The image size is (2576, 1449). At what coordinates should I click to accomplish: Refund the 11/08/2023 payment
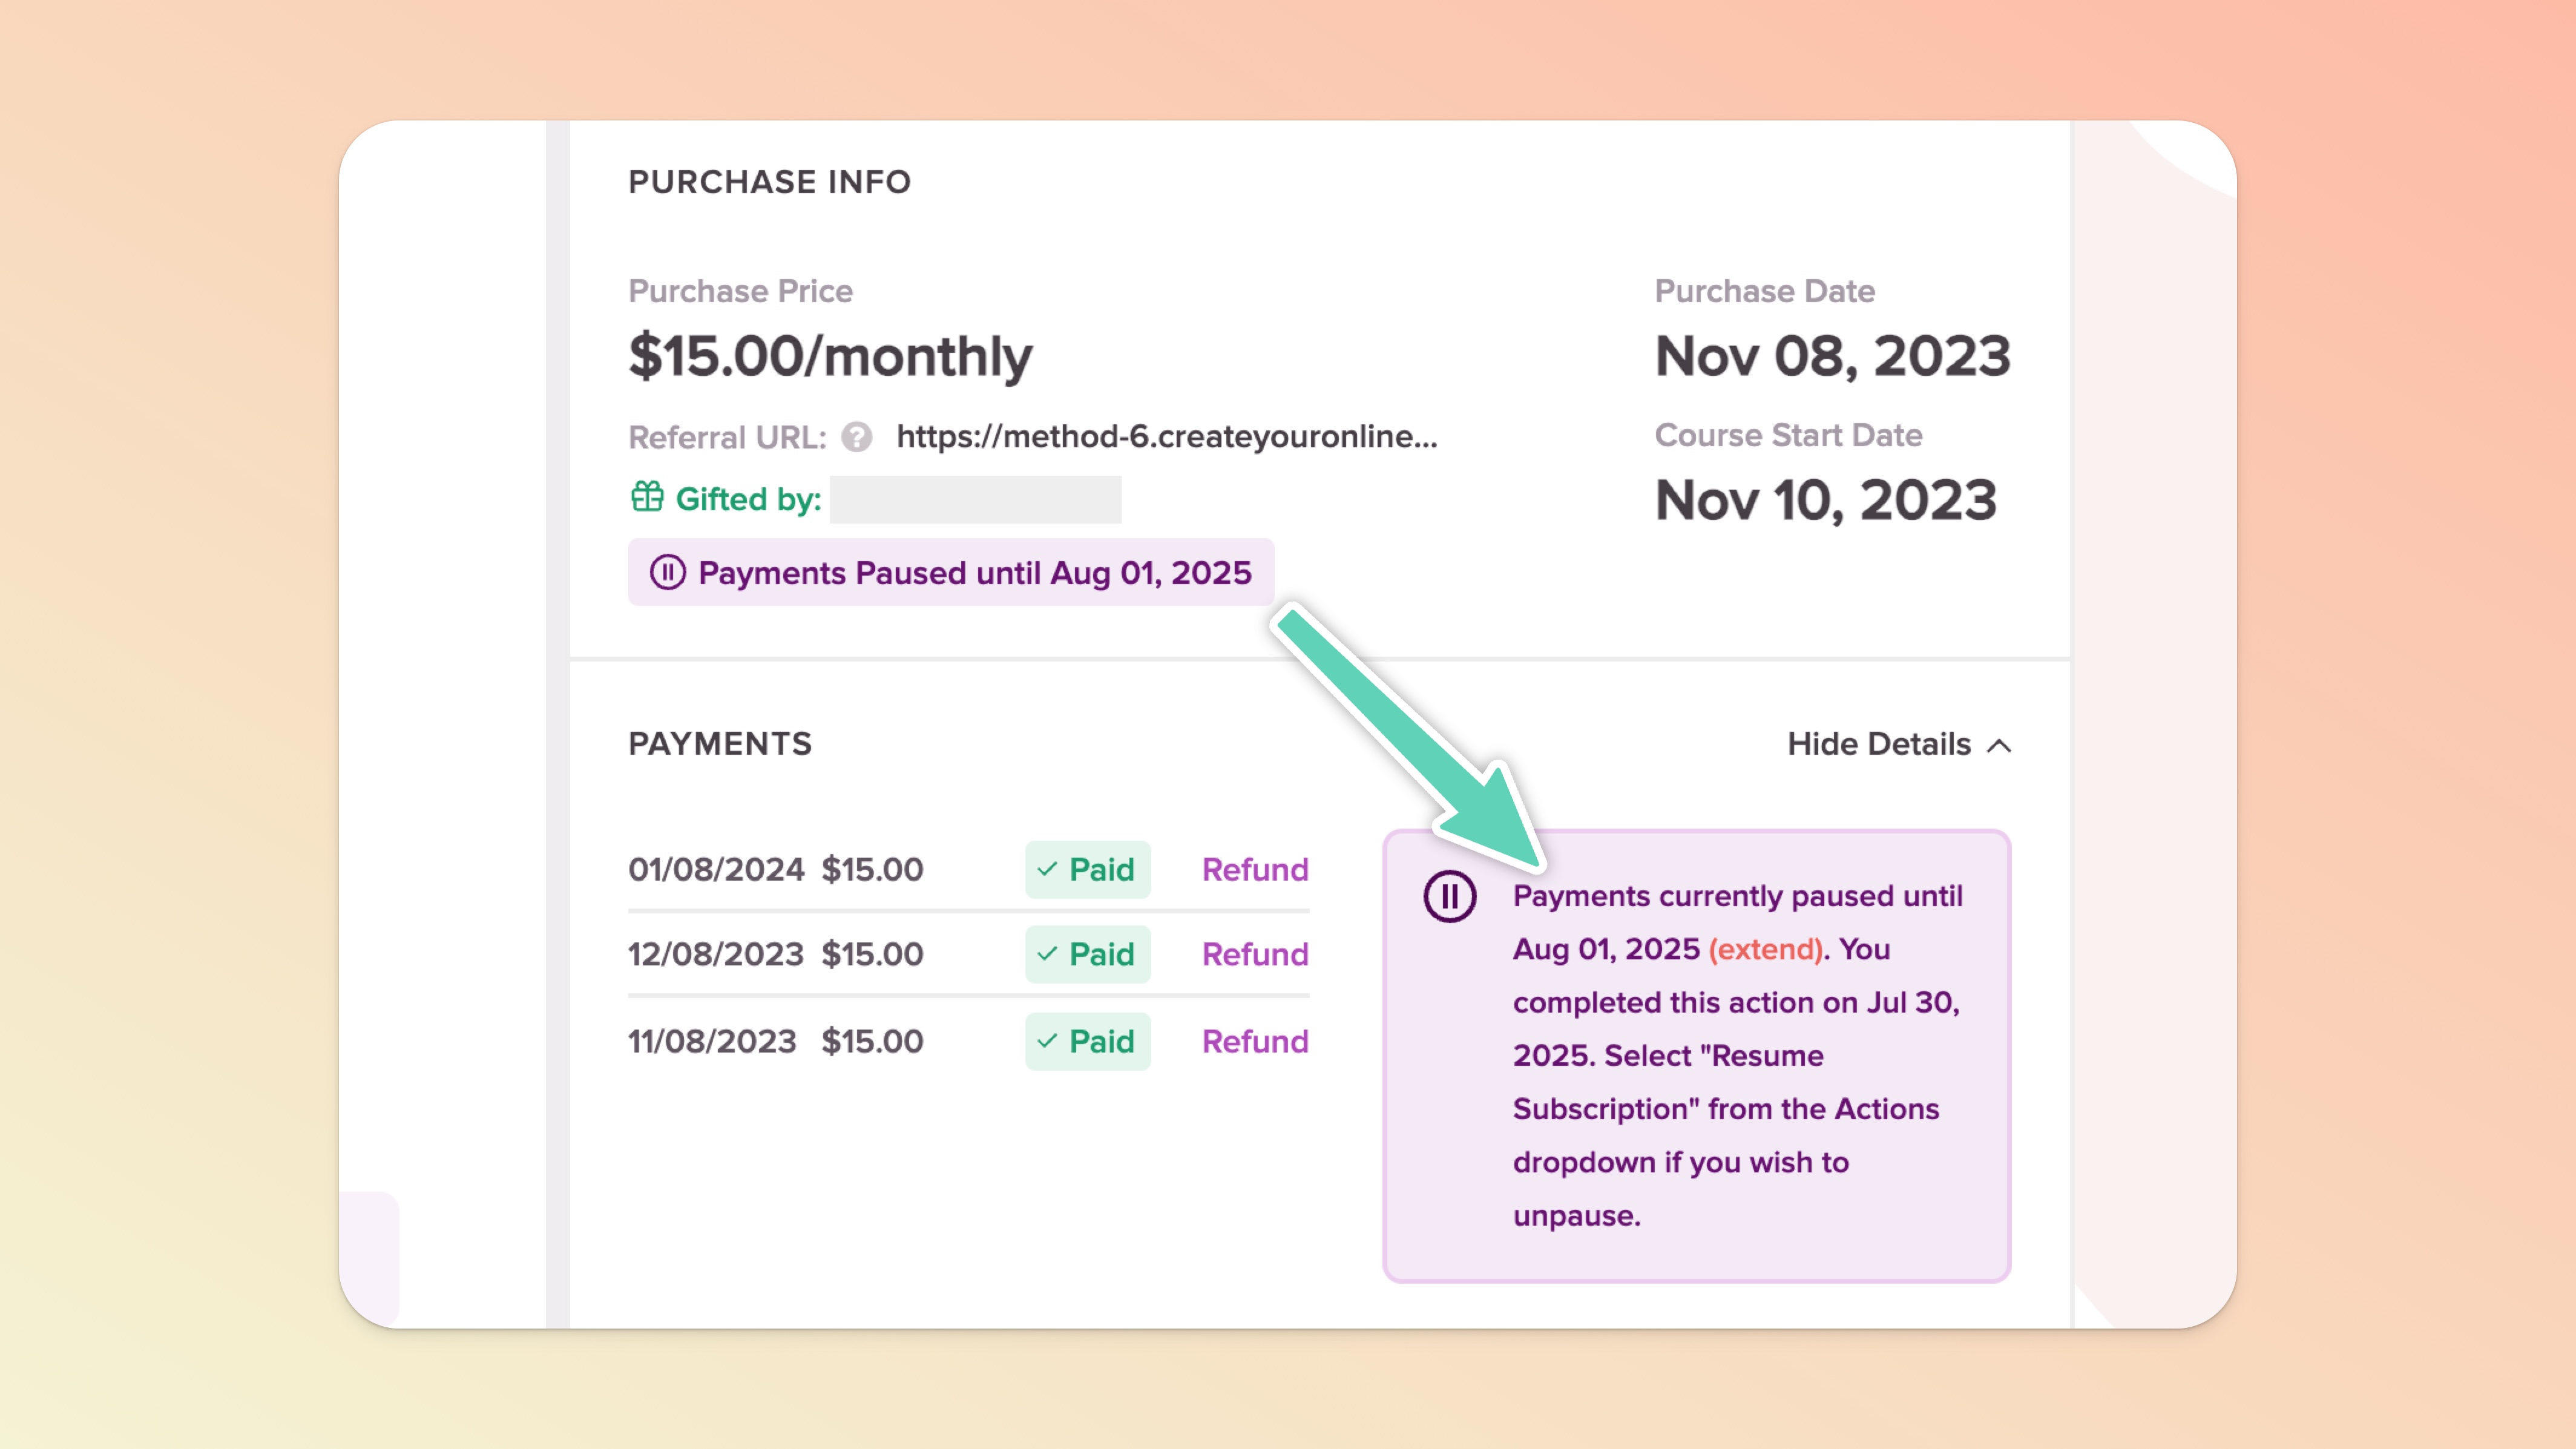pyautogui.click(x=1254, y=1041)
